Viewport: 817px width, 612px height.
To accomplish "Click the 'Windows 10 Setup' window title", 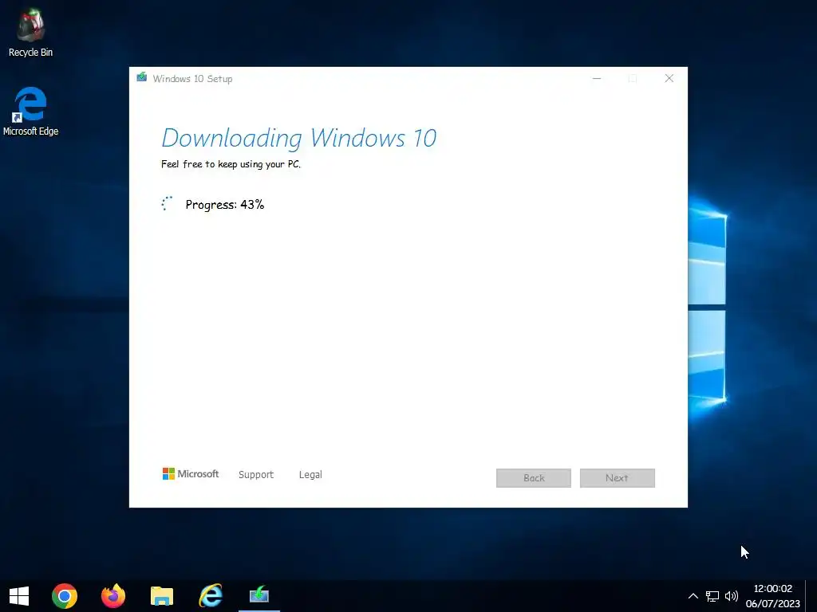I will click(192, 79).
